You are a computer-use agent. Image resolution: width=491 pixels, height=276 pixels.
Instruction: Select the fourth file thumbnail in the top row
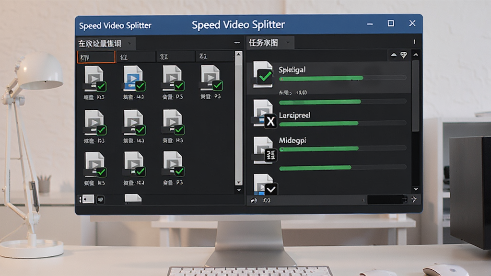211,78
